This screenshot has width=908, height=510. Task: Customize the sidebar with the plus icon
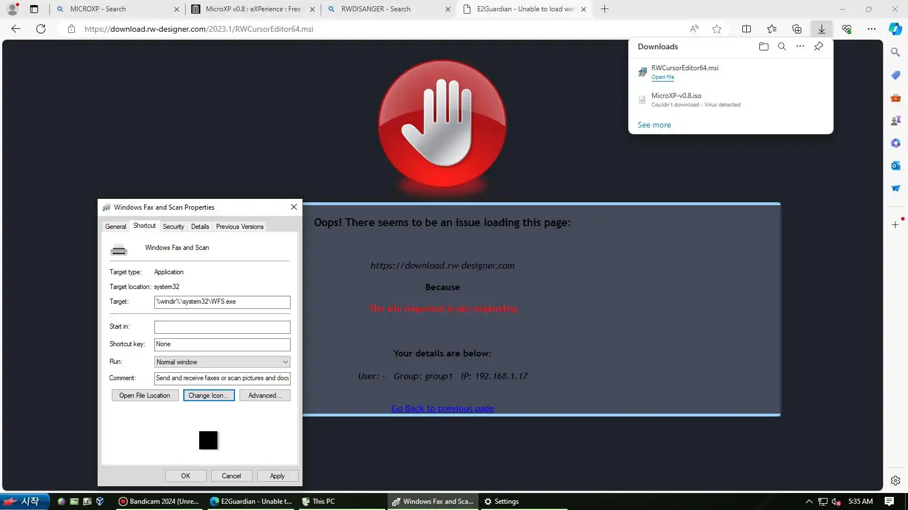(896, 224)
